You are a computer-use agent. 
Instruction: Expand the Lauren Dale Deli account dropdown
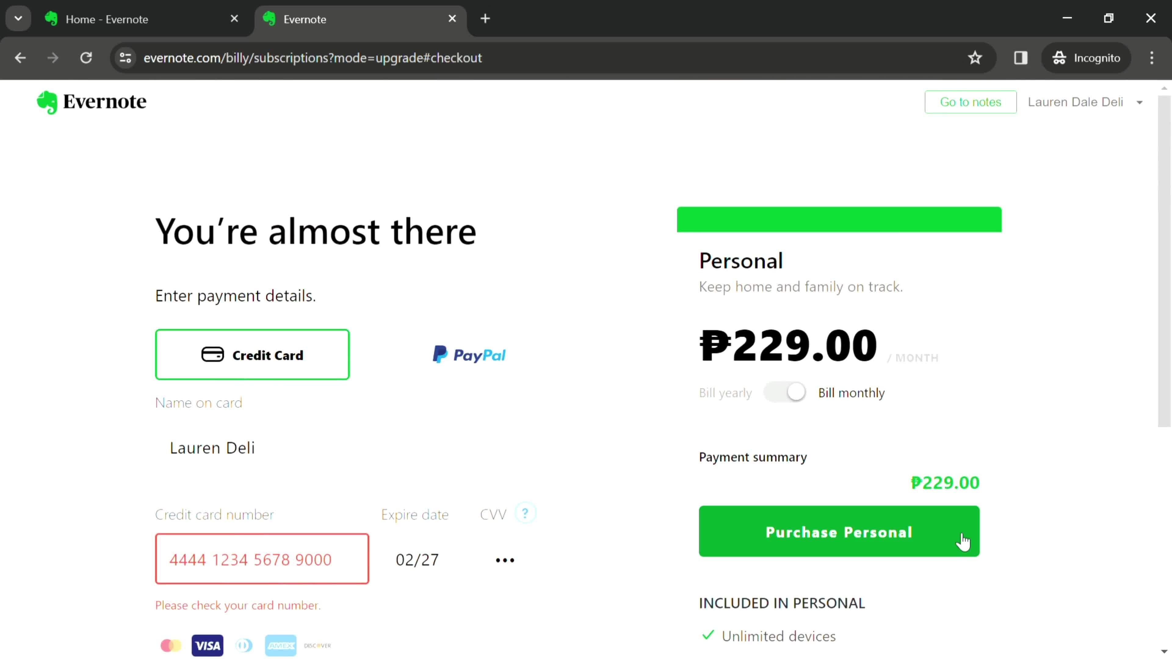(1141, 102)
